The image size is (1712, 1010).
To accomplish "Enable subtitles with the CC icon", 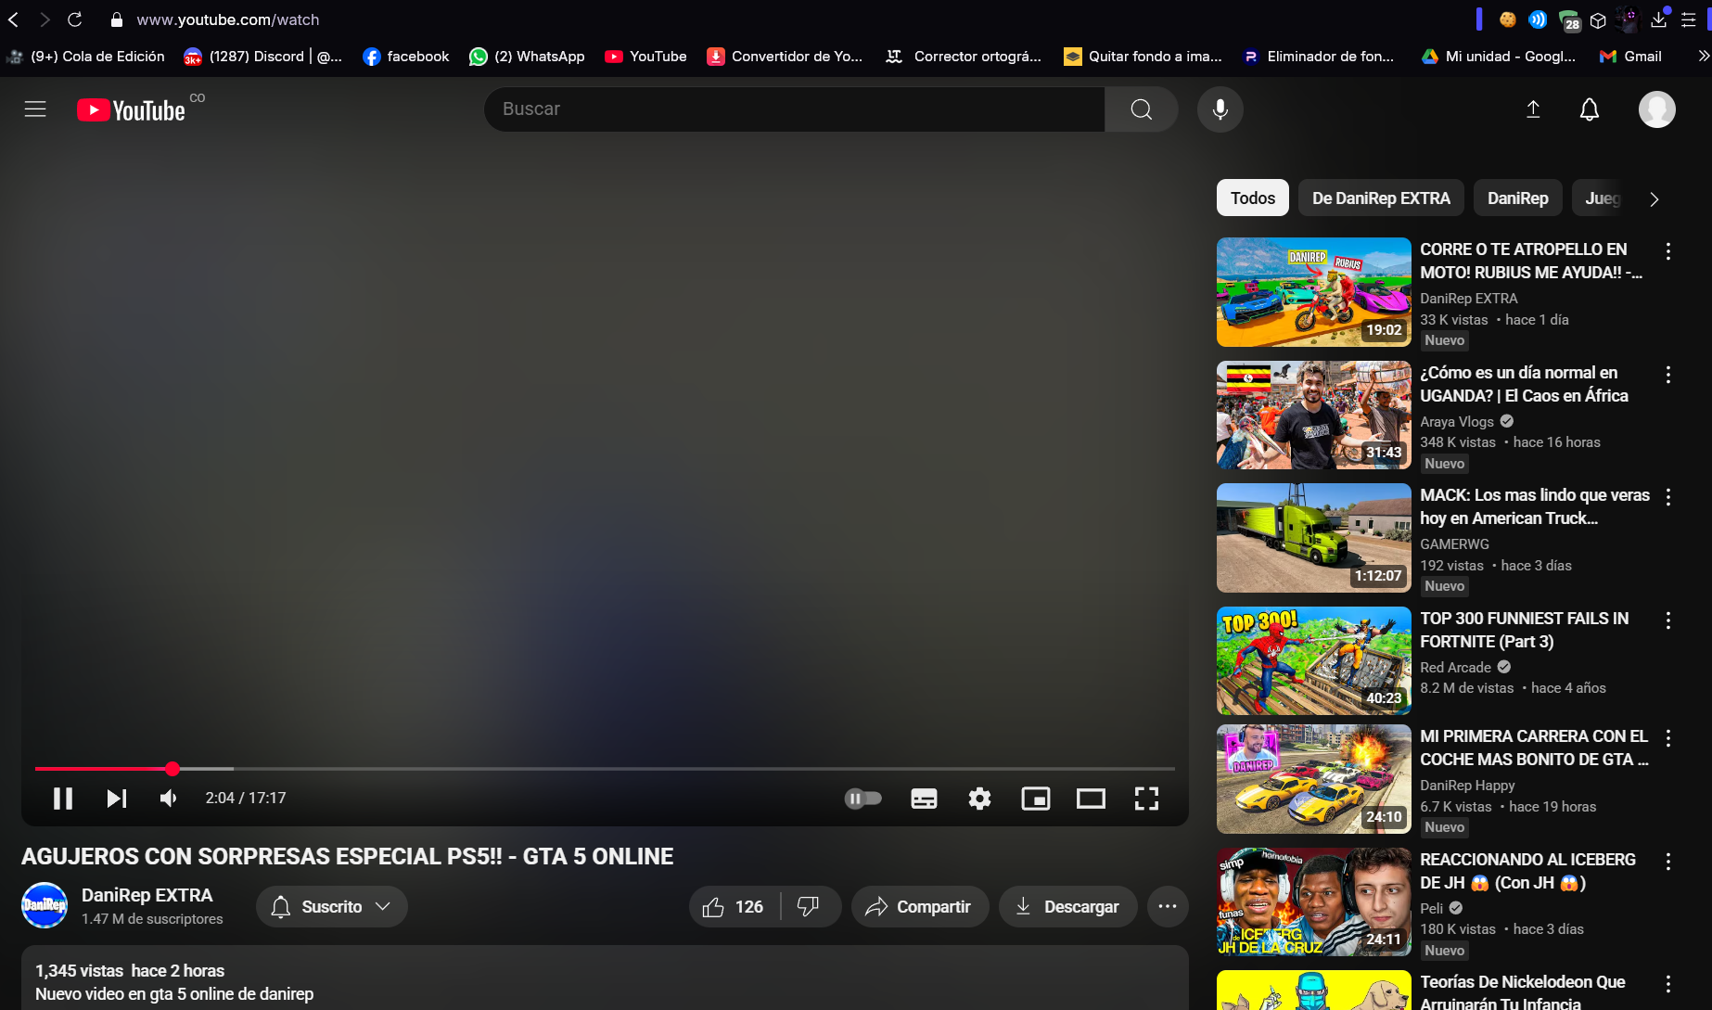I will 924,798.
